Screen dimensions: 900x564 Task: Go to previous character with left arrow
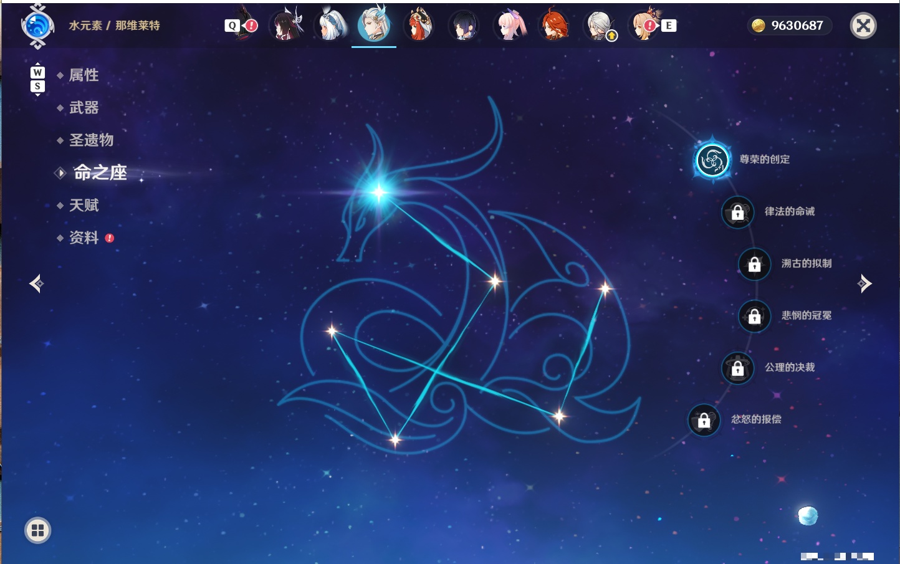tap(37, 284)
